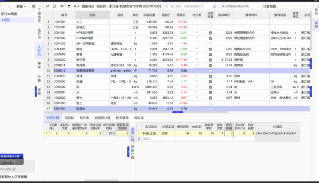
Task: Toggle 动态换算 checkbox for 钢筋连接套筒
Action: pyautogui.click(x=210, y=71)
